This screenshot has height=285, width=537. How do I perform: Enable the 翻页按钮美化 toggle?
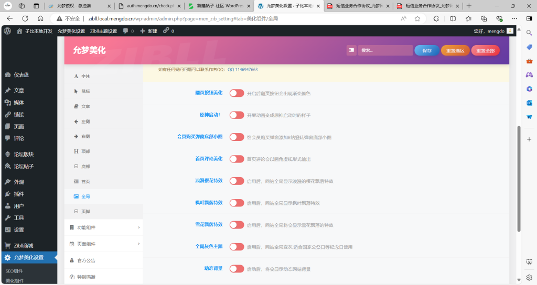tap(237, 93)
